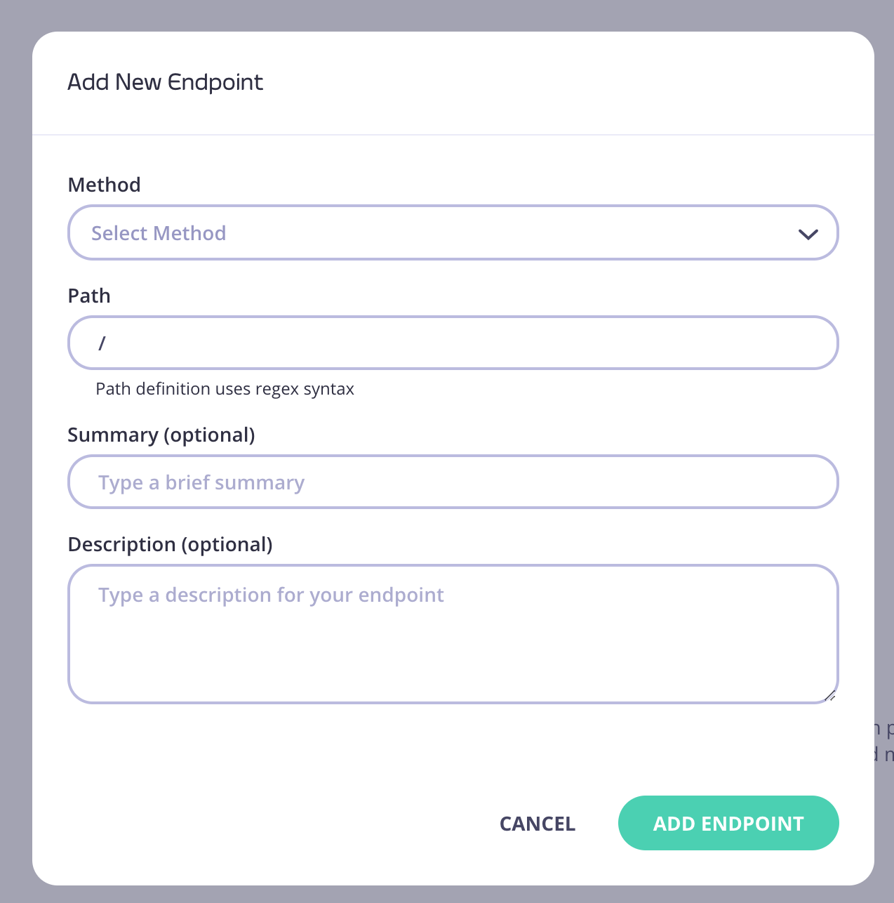Click the Add New Endpoint title
This screenshot has height=903, width=894.
click(x=165, y=81)
